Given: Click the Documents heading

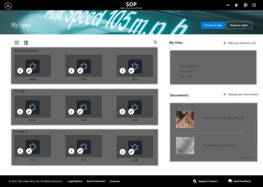Looking at the screenshot, I should pos(179,95).
